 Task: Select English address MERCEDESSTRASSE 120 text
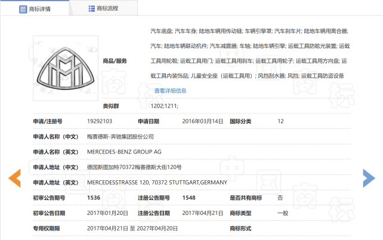(x=157, y=182)
